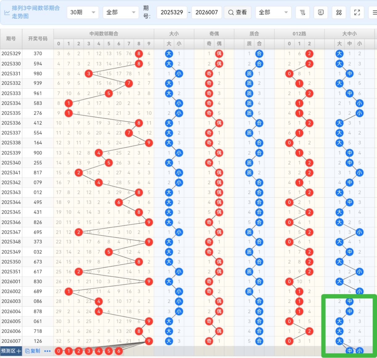This screenshot has width=377, height=358.
Task: Click red ball 2 in row 2025341
Action: 79,173
